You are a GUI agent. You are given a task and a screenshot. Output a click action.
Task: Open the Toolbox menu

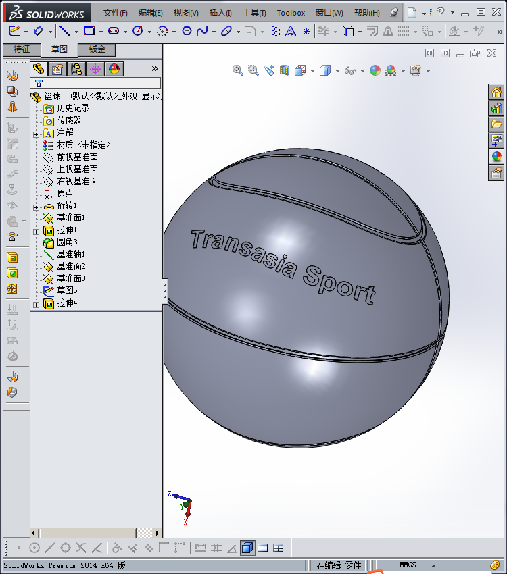pyautogui.click(x=291, y=14)
